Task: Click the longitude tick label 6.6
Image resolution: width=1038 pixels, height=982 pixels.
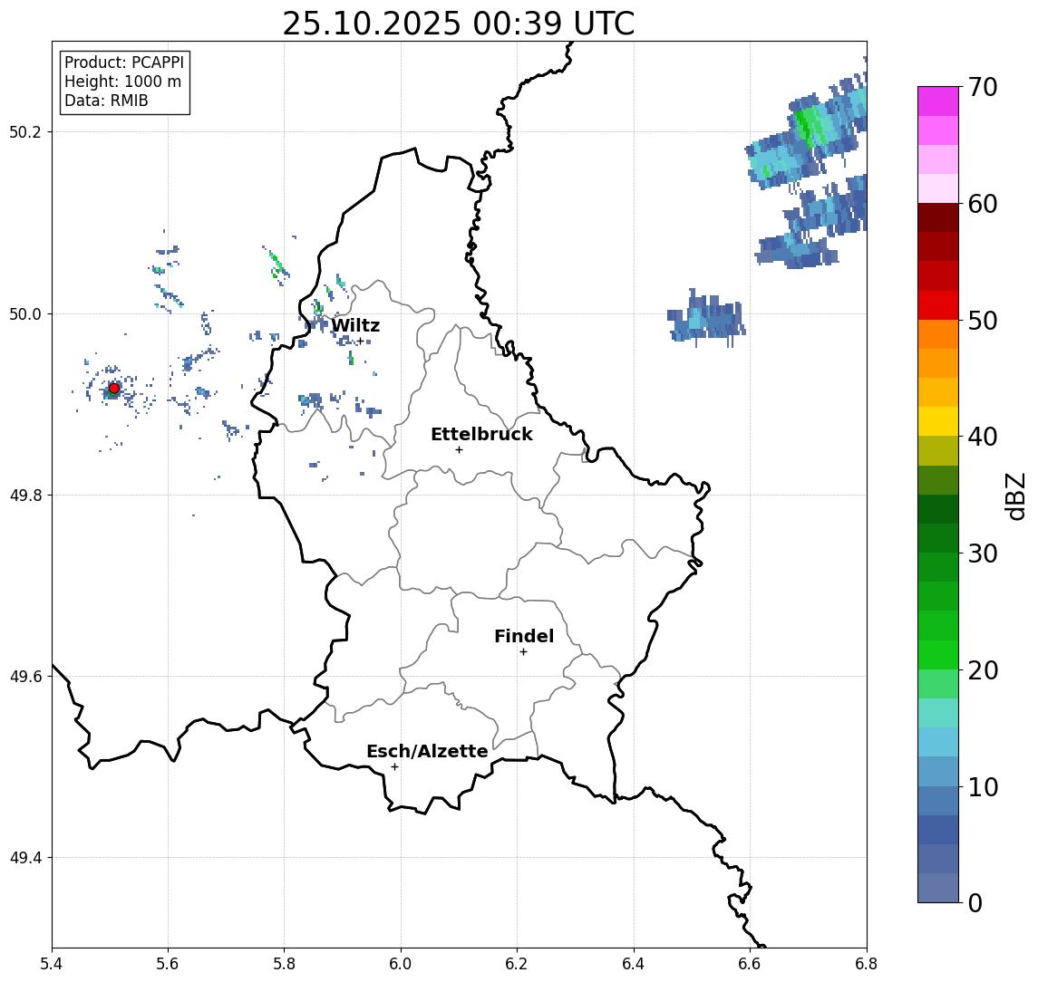Action: 750,964
